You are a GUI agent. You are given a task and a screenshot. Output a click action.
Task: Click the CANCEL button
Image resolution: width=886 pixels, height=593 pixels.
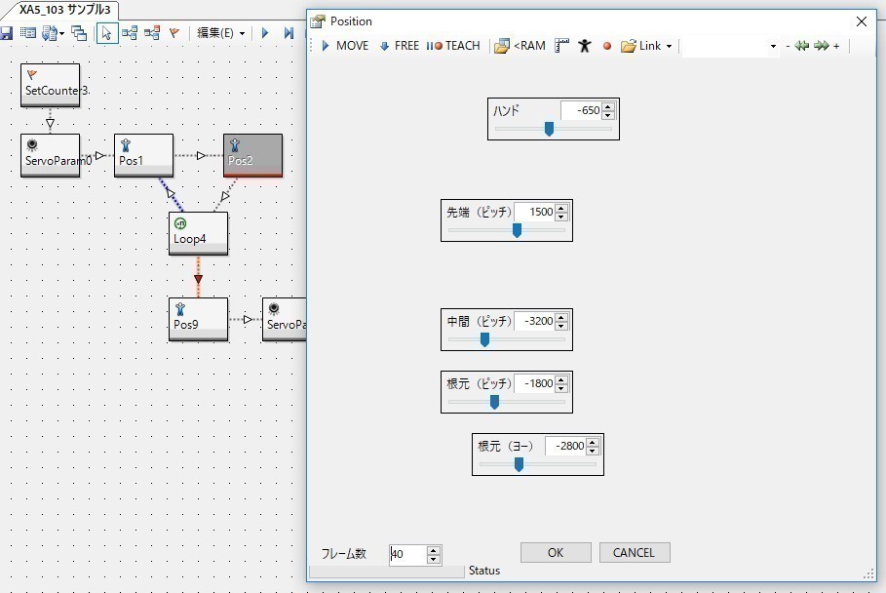634,553
